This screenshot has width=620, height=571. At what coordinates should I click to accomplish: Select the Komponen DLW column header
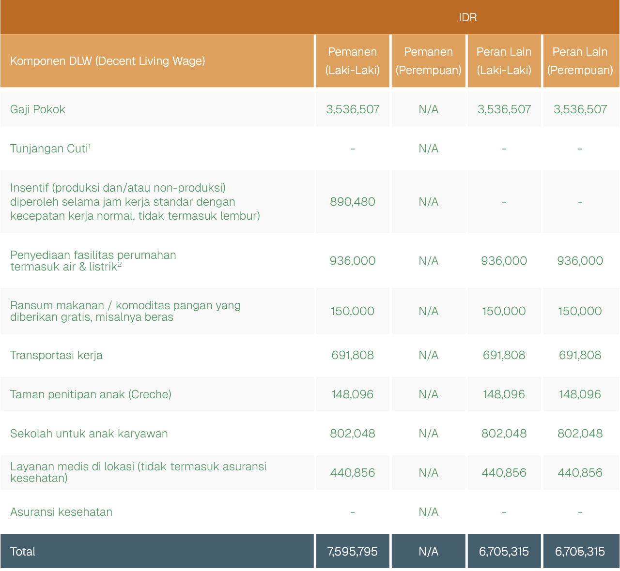pos(108,61)
